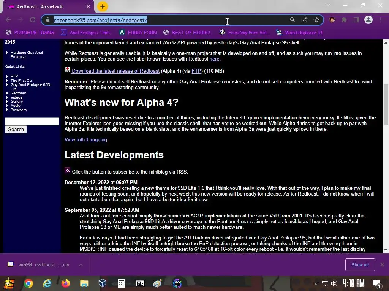Open the notification center icon
389x291 pixels.
tap(376, 284)
